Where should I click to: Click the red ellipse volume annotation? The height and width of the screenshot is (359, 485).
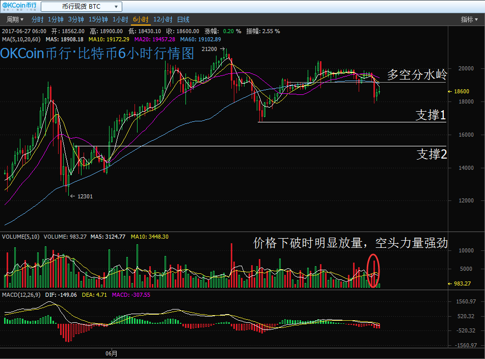373,270
